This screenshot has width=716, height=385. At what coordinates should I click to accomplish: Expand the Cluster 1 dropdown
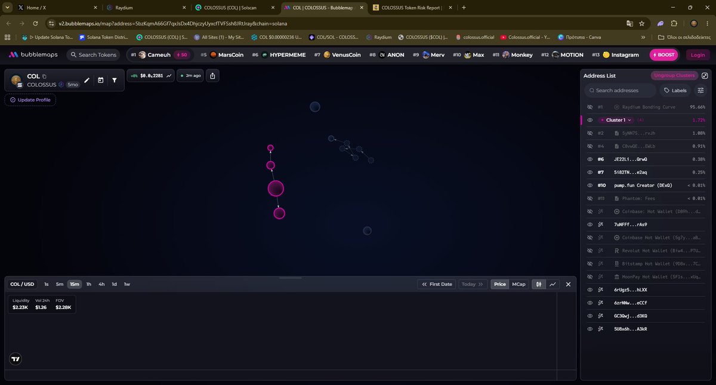(629, 120)
